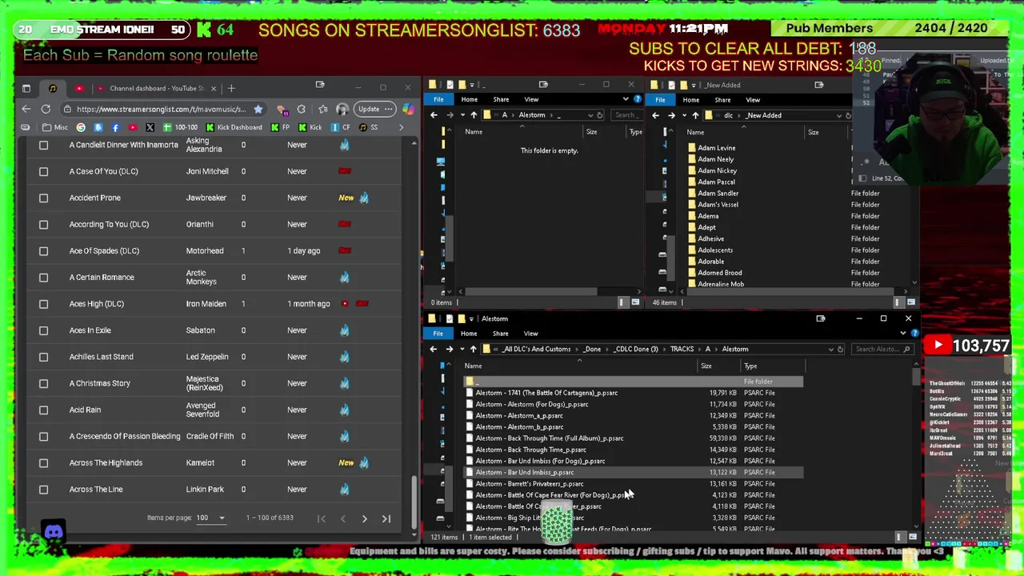Open the Adema folder
This screenshot has width=1024, height=576.
point(708,216)
